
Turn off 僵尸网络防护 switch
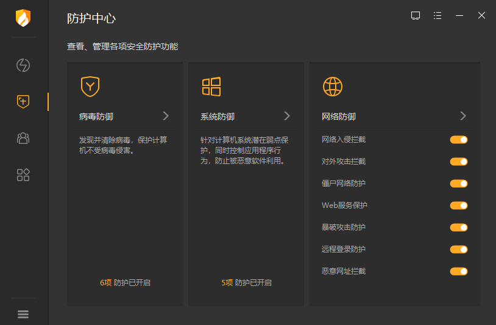458,184
